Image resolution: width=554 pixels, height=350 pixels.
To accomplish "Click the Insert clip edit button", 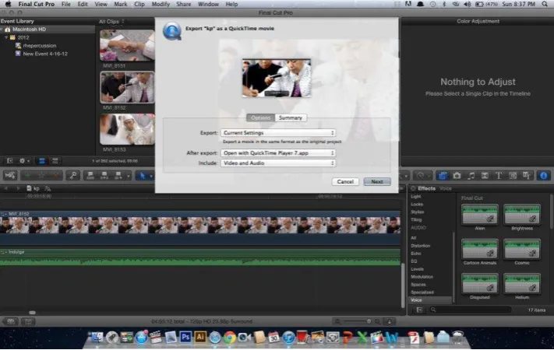I will click(104, 175).
